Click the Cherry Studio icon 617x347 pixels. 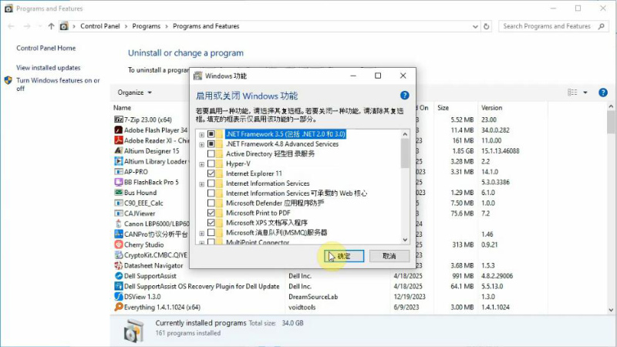pos(119,244)
